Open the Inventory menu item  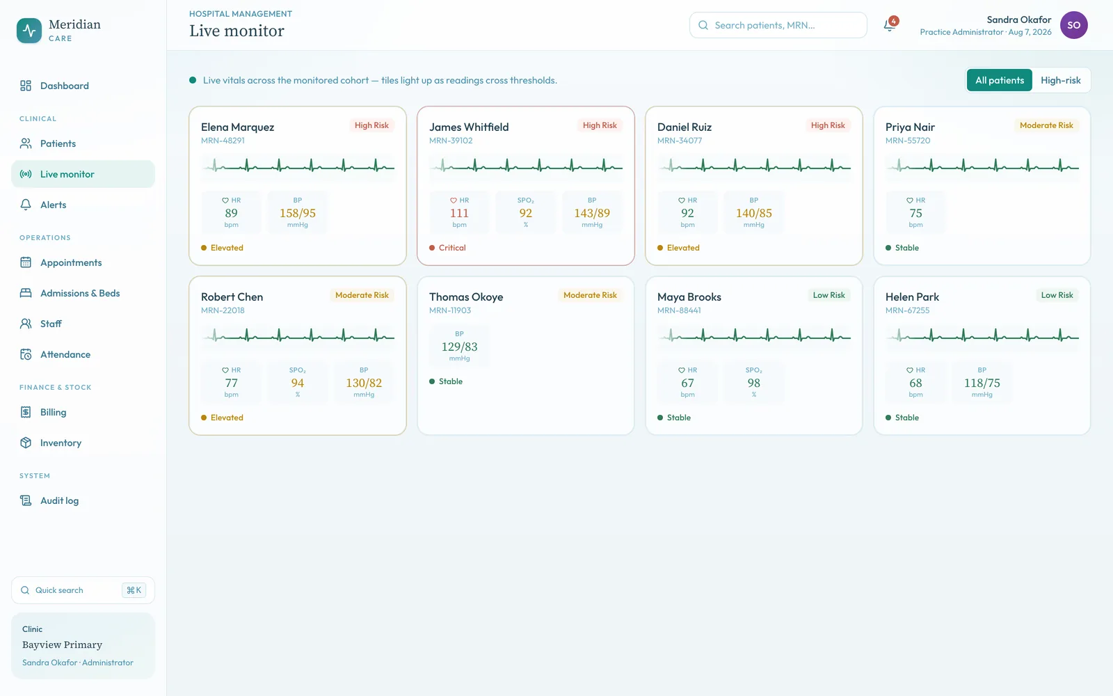pyautogui.click(x=83, y=443)
